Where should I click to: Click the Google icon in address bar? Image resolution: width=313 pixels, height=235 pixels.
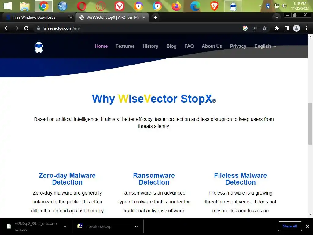point(245,28)
